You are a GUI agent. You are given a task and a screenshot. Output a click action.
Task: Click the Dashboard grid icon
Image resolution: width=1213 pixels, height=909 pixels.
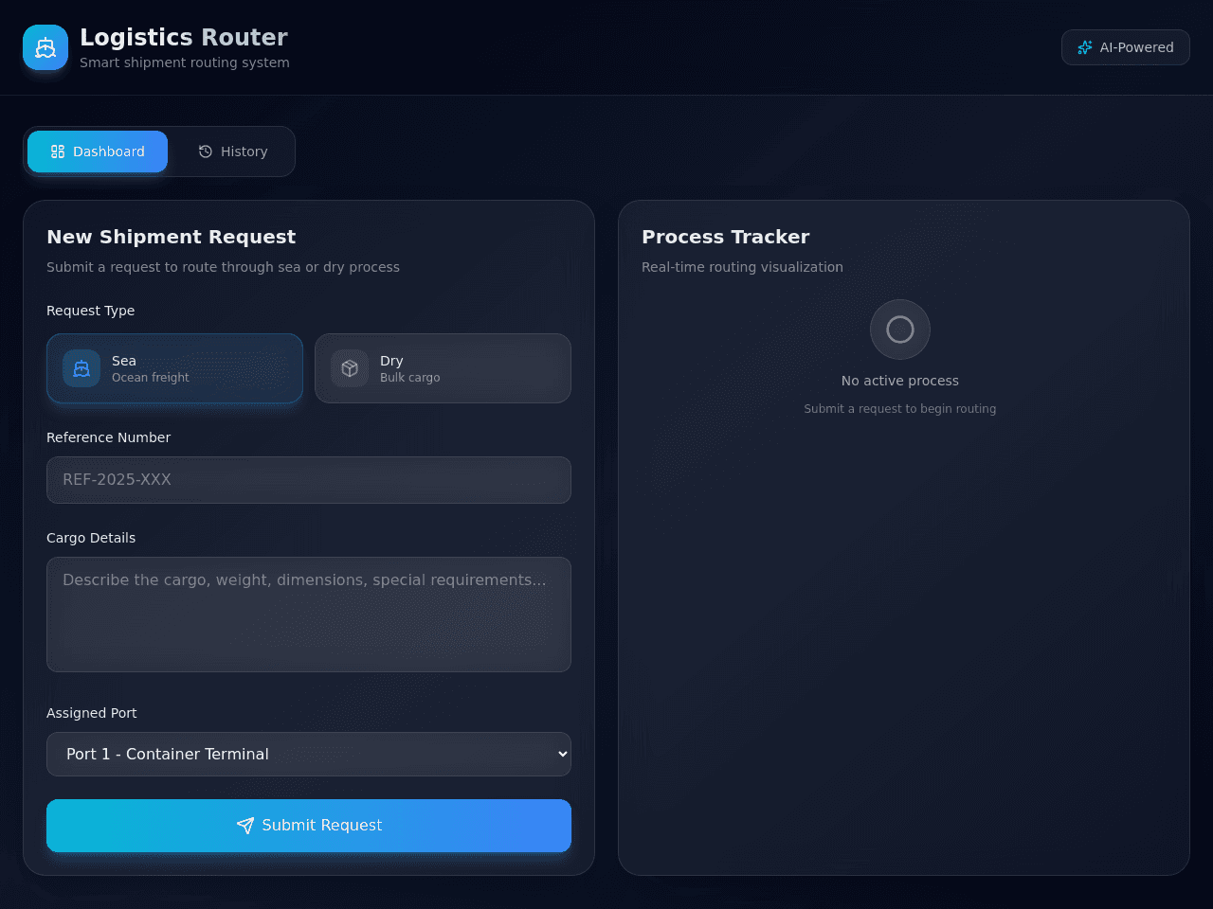pos(58,151)
